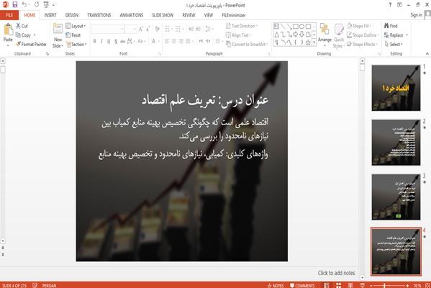Click the Redo icon in title bar
Image resolution: width=431 pixels, height=288 pixels.
click(x=37, y=4)
